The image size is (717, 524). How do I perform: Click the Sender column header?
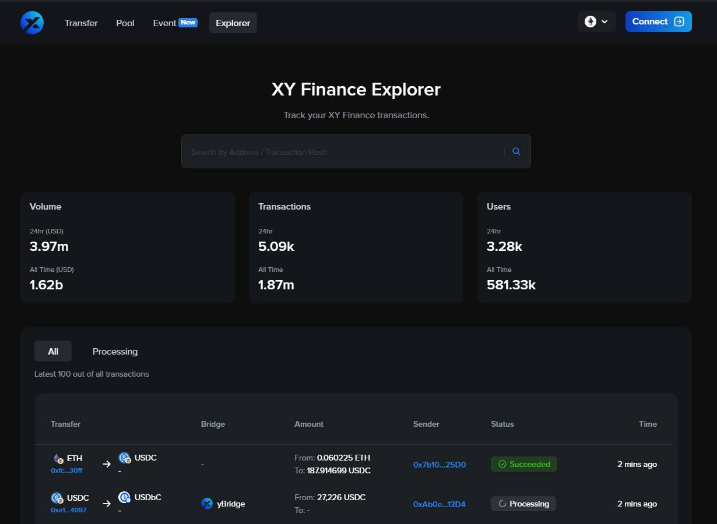pyautogui.click(x=426, y=424)
